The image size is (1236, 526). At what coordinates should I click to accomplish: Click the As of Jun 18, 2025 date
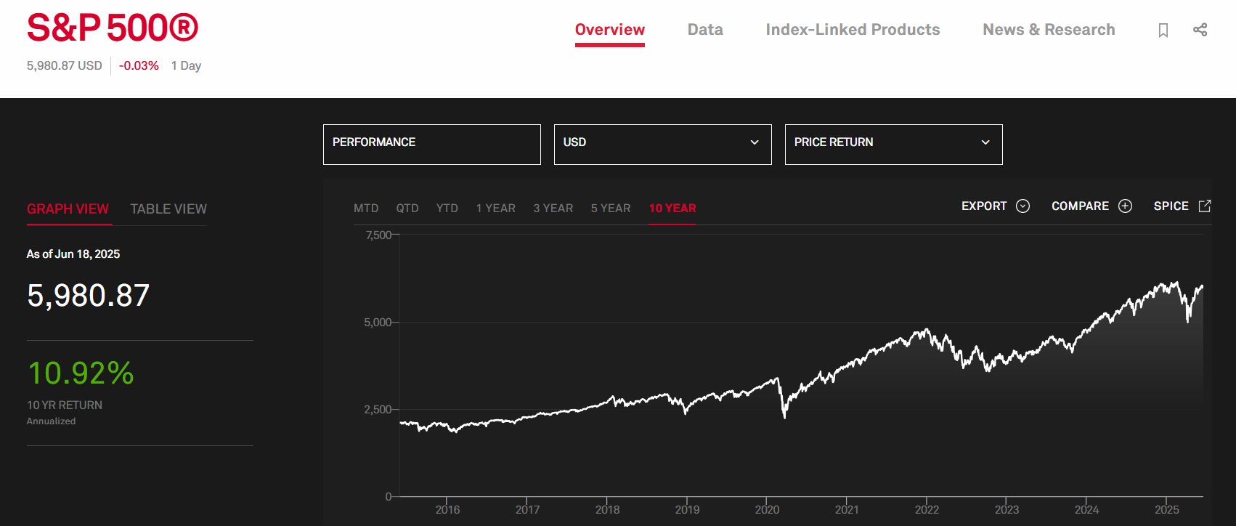click(73, 254)
